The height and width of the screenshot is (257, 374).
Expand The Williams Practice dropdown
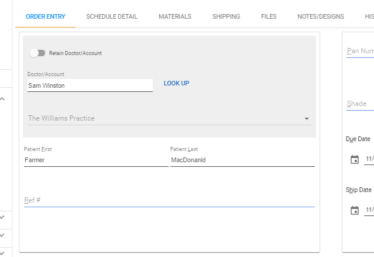tap(306, 118)
